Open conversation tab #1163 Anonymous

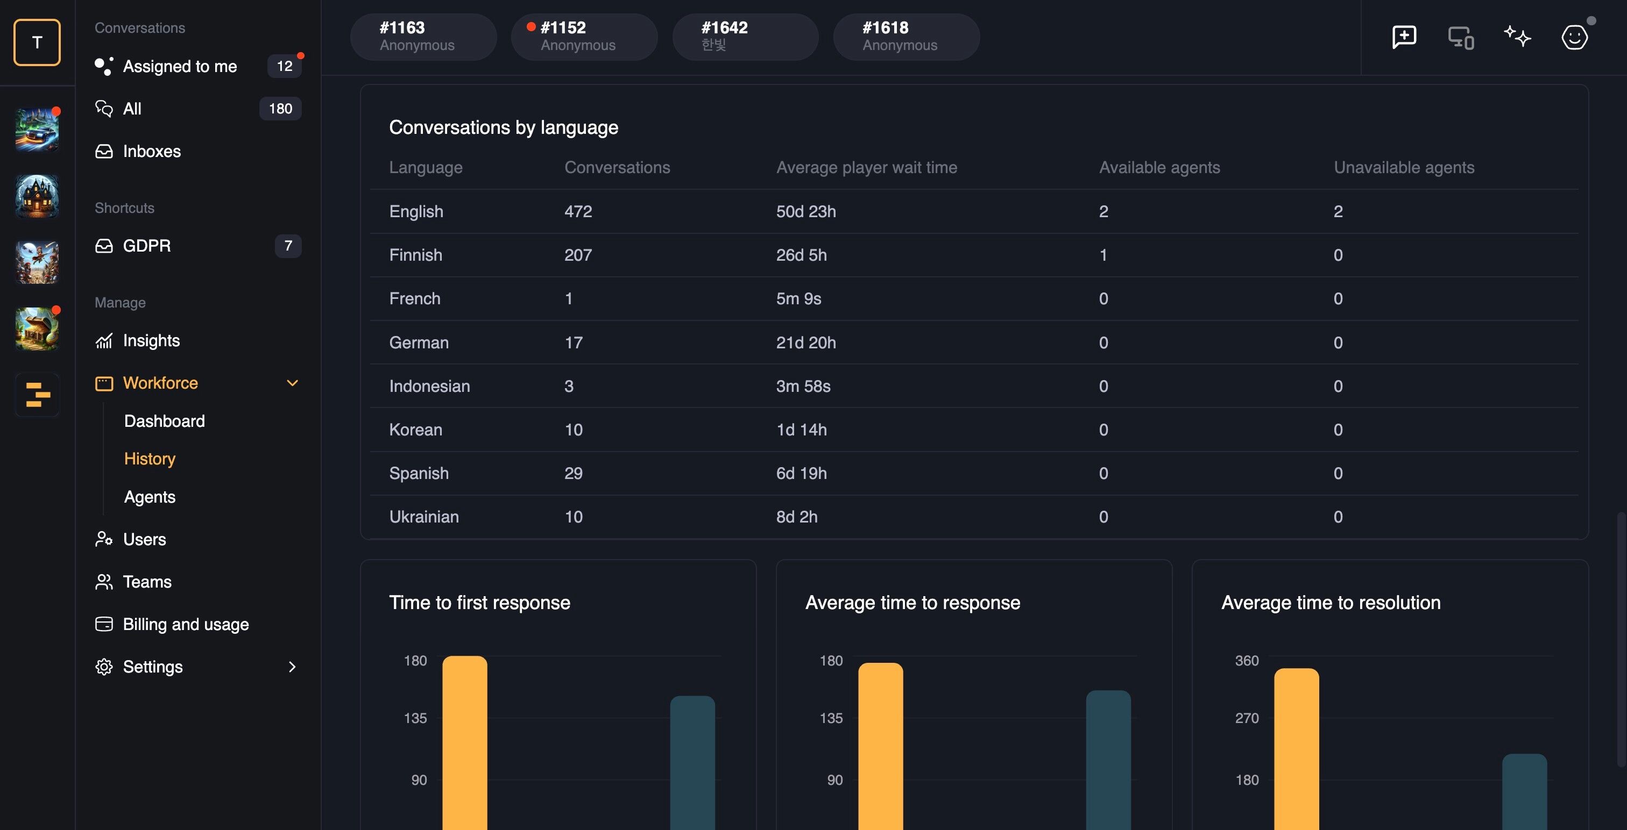click(x=423, y=37)
